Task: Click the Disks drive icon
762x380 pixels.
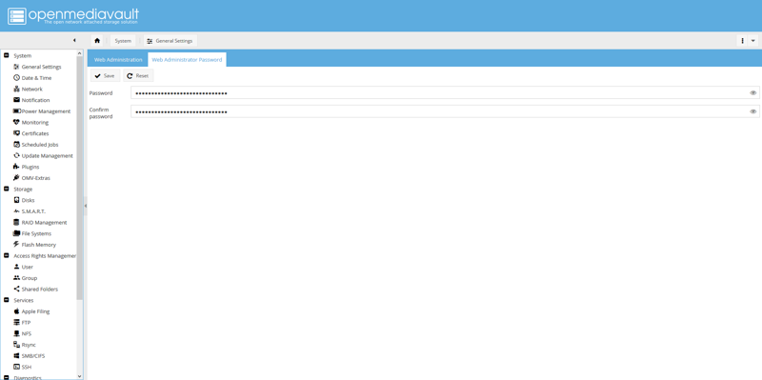Action: [x=16, y=200]
